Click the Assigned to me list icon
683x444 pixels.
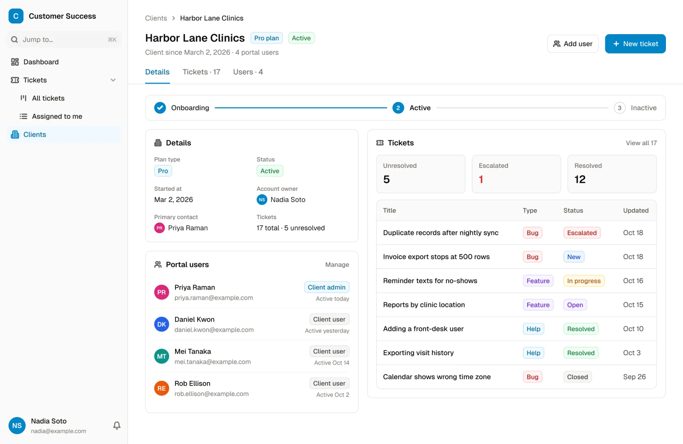click(x=23, y=117)
